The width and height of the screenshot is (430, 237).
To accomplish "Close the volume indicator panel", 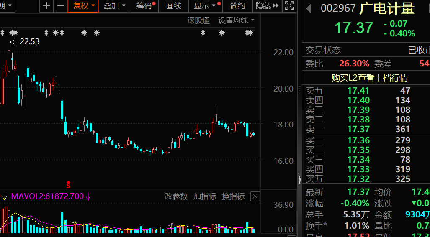I will coord(255,196).
